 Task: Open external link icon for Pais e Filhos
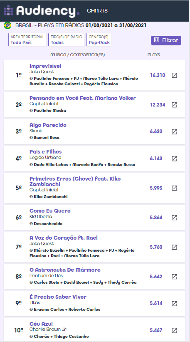coord(174,159)
